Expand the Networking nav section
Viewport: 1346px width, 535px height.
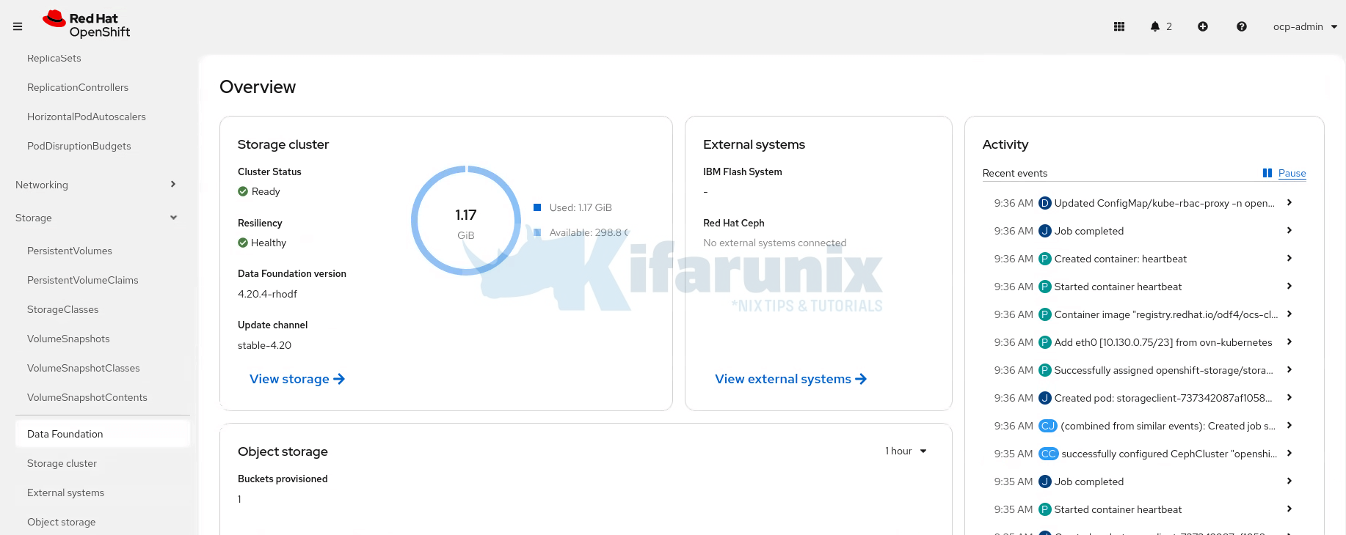point(95,185)
